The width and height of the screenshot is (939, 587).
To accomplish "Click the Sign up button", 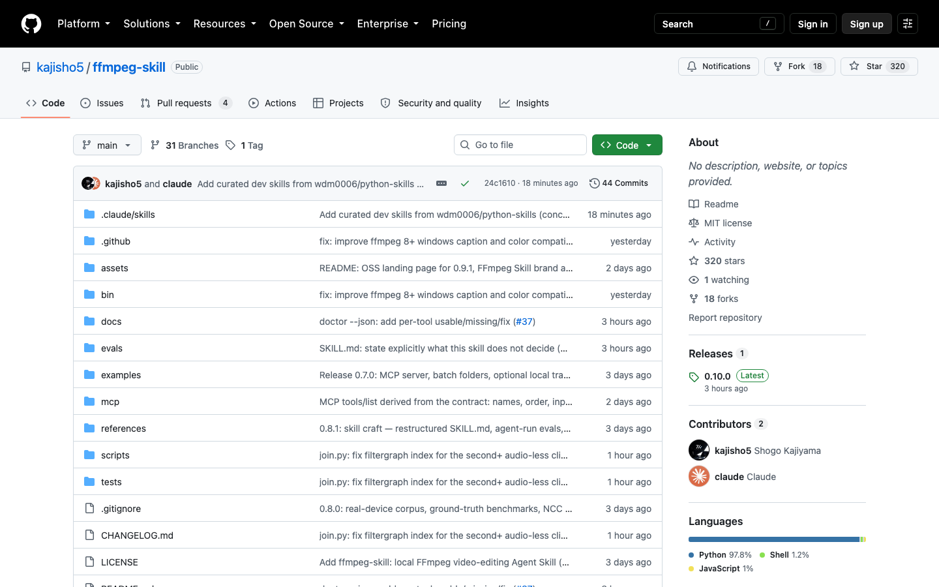I will (x=867, y=23).
